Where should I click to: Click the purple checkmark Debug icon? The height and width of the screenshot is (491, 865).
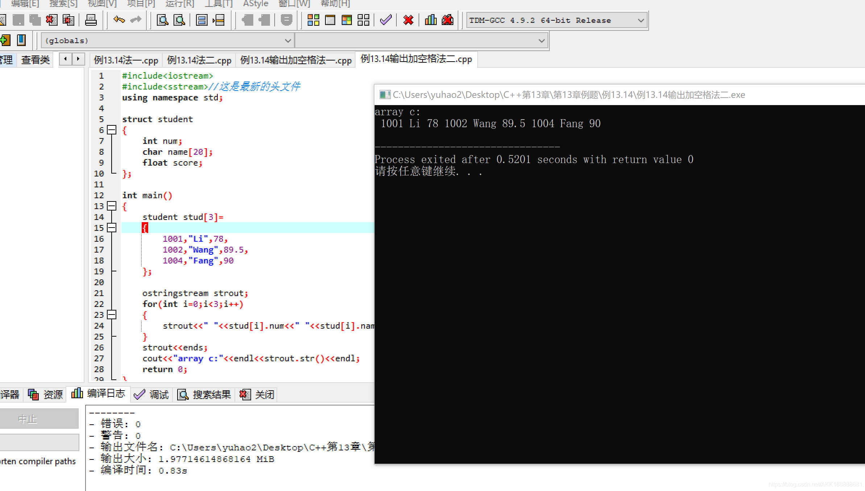(386, 20)
